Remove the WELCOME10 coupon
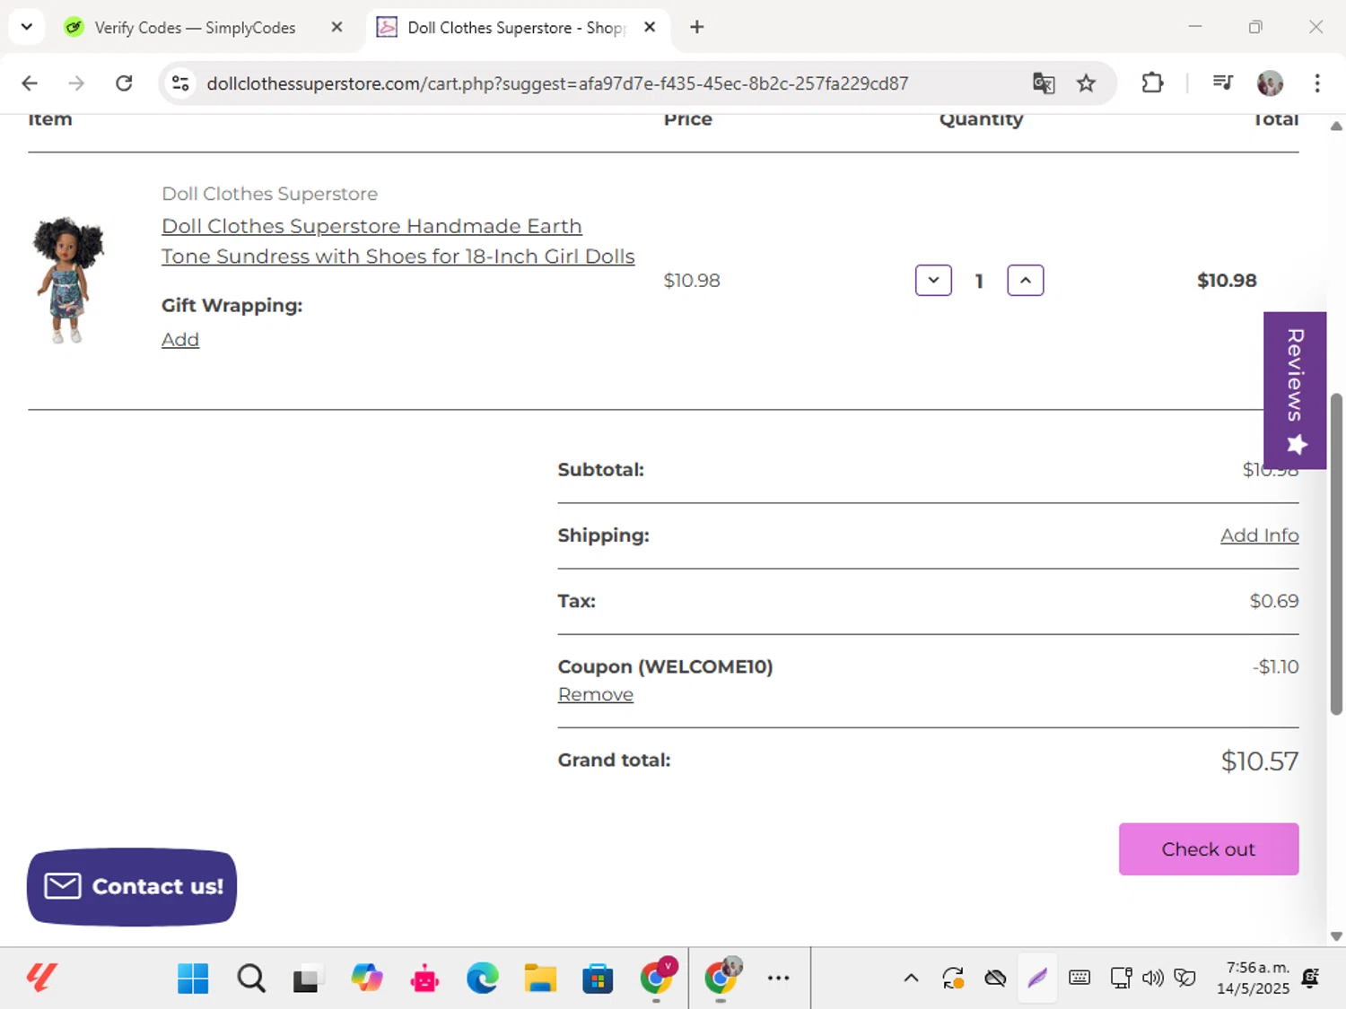 595,695
